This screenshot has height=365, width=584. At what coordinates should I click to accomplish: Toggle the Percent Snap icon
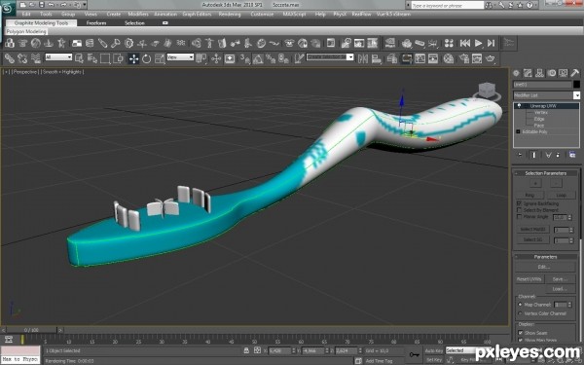[271, 58]
